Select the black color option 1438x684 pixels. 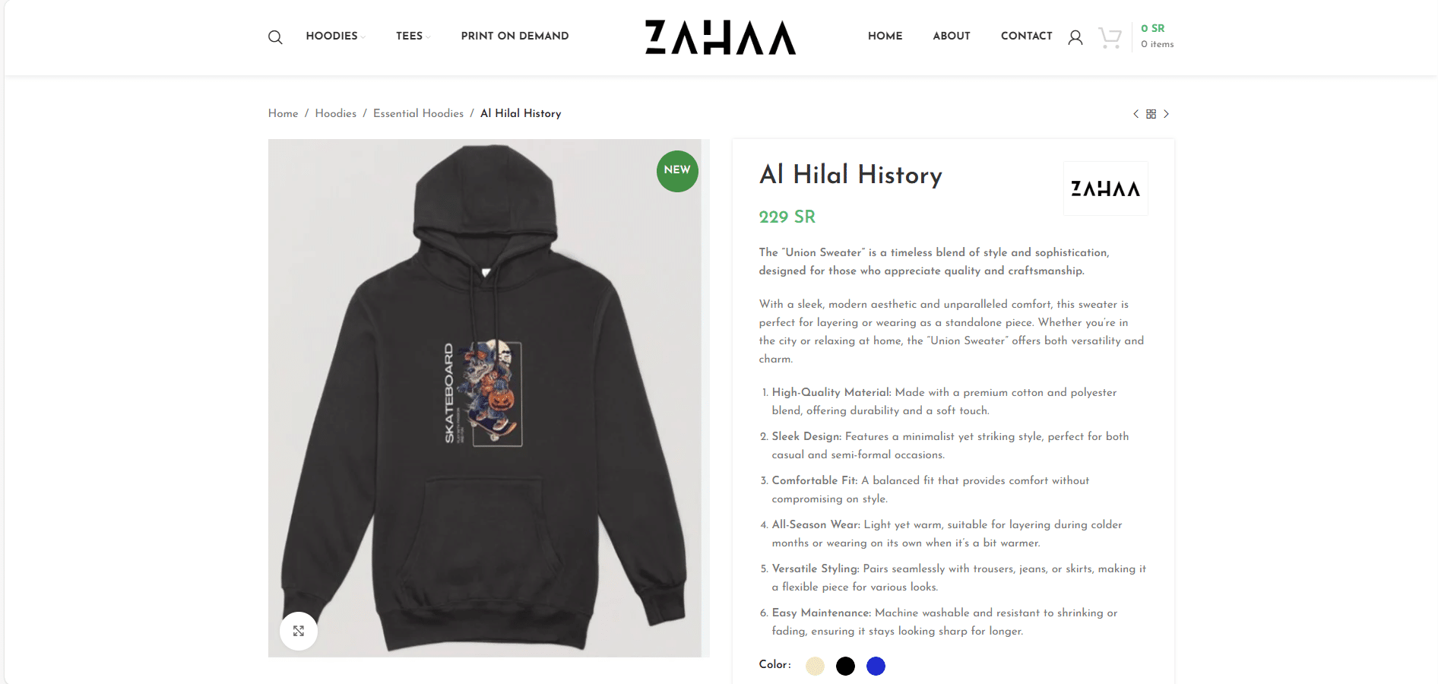845,667
